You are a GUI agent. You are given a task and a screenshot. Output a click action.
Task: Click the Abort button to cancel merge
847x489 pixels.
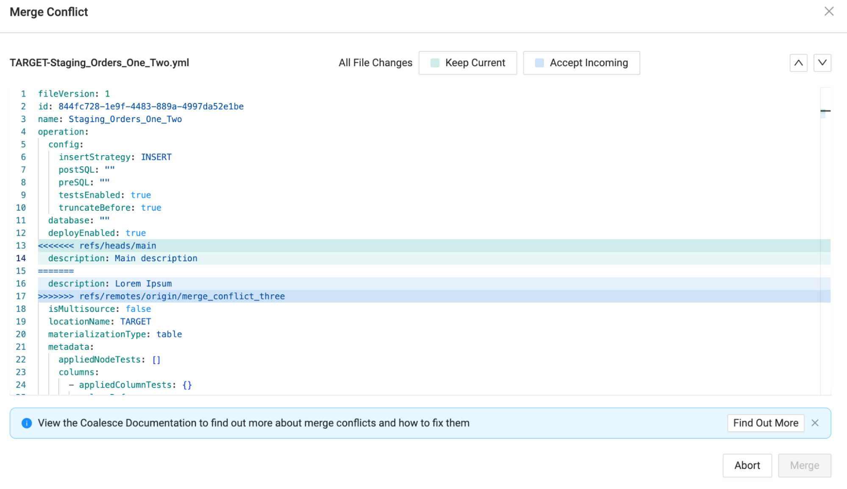[x=747, y=465]
